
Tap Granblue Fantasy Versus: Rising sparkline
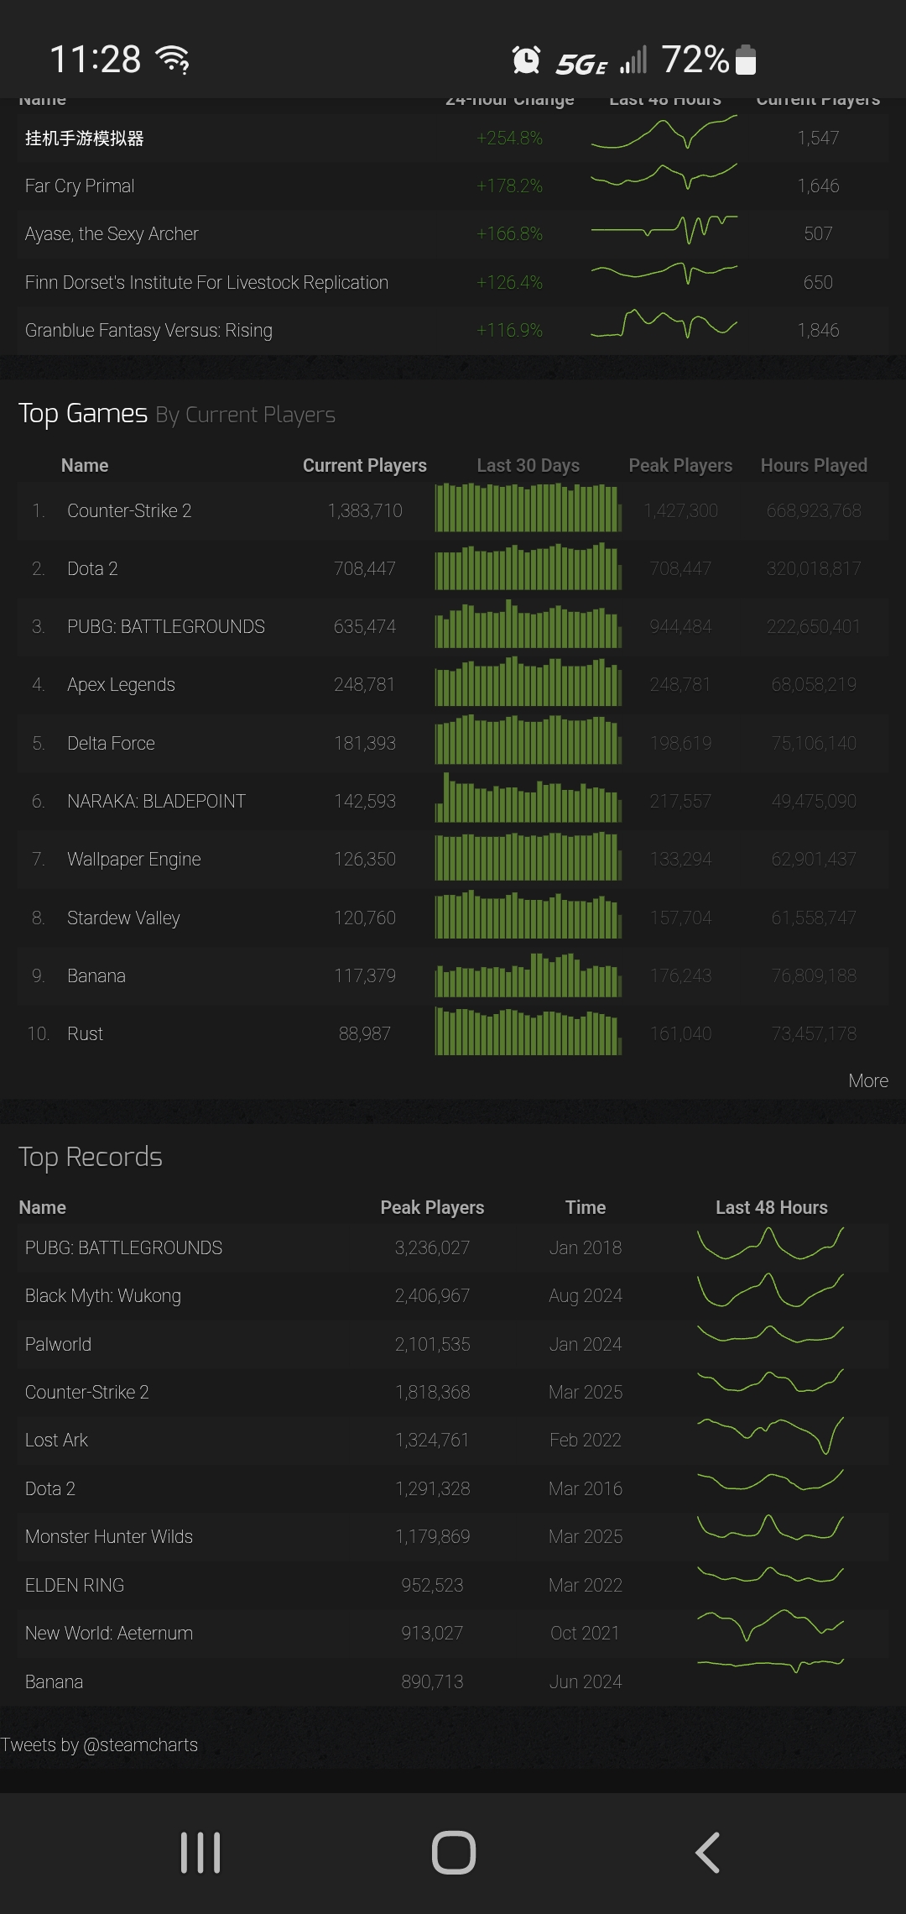pyautogui.click(x=664, y=324)
